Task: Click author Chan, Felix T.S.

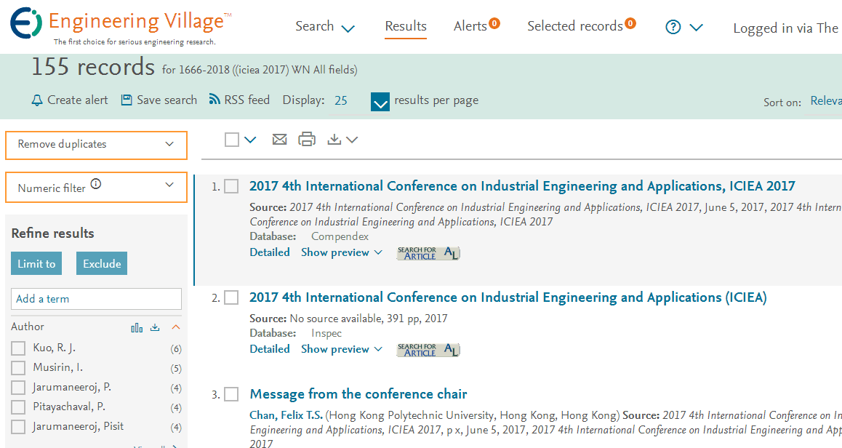Action: 286,415
